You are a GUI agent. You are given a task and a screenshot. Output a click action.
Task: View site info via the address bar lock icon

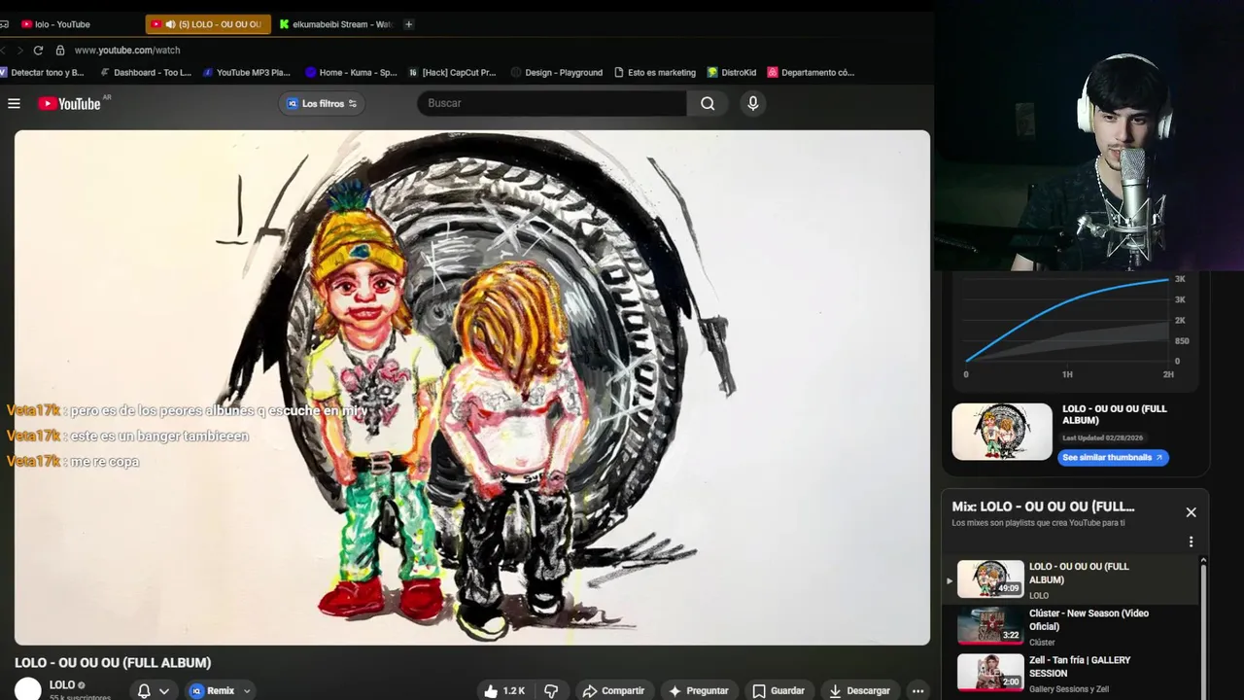tap(59, 50)
